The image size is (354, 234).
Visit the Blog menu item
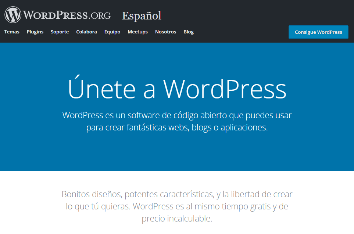coord(189,32)
